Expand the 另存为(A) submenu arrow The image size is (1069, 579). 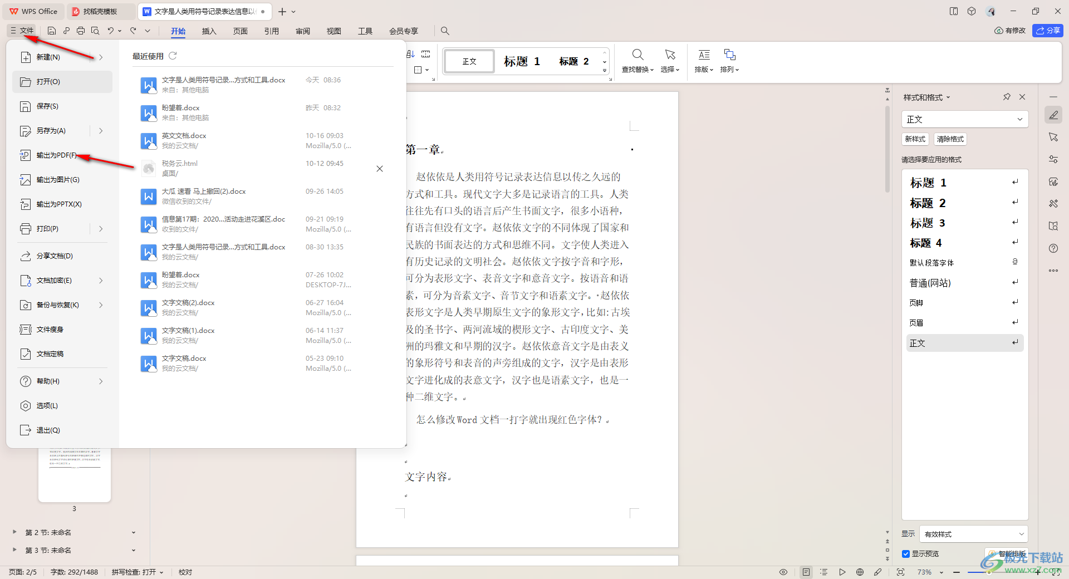[x=101, y=131]
